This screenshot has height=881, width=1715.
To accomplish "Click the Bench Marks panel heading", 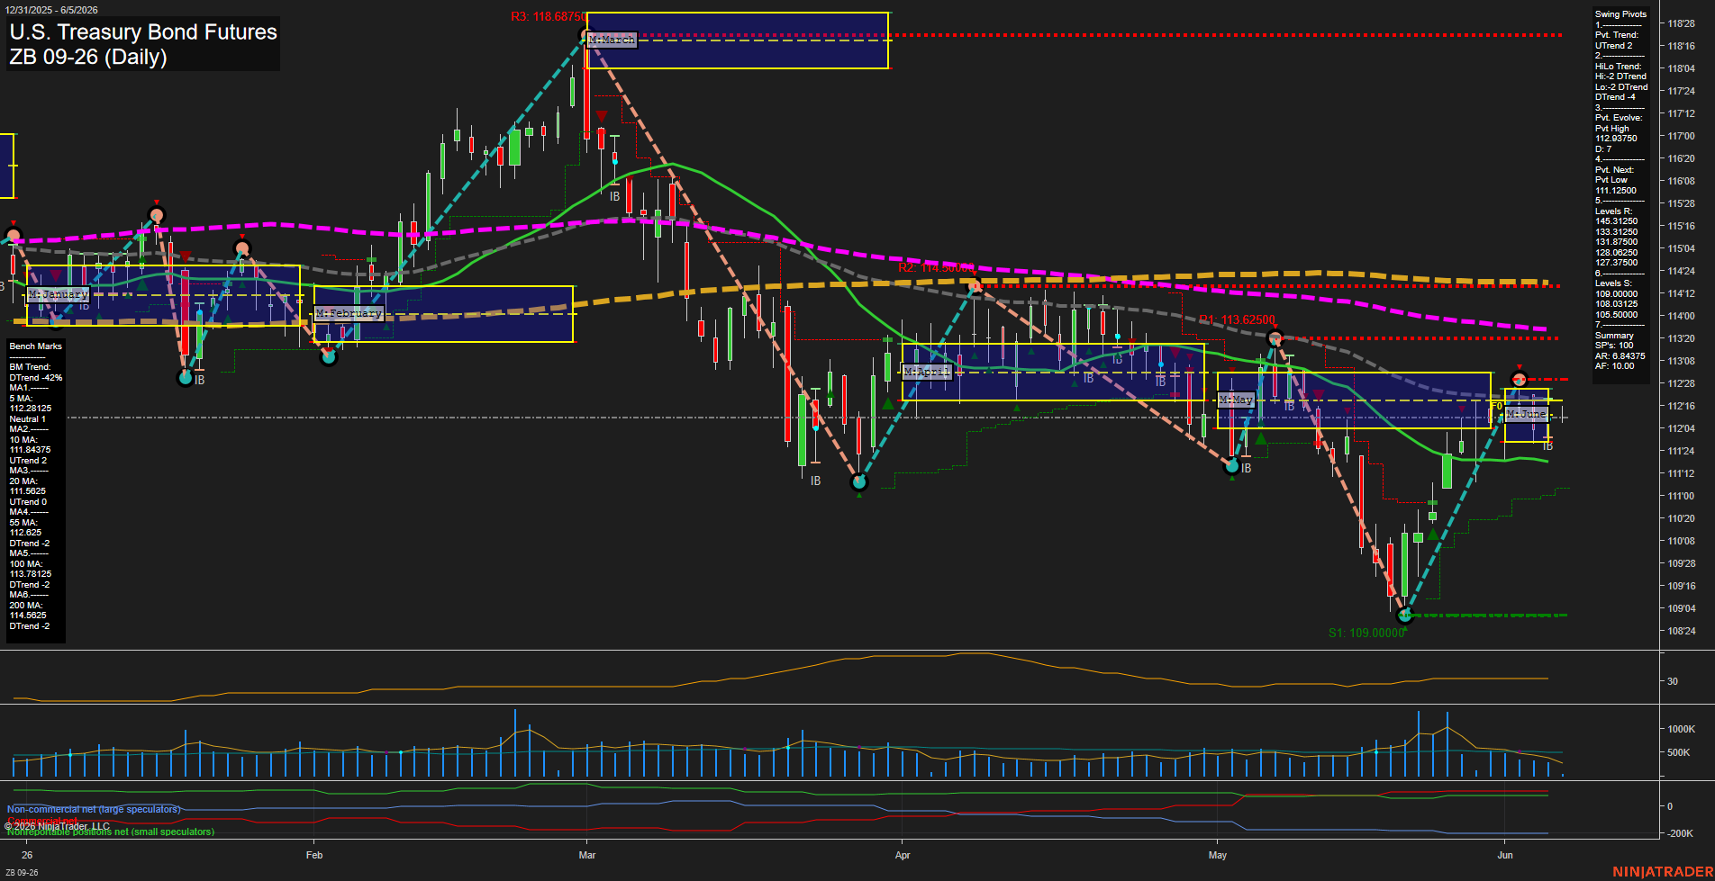I will pyautogui.click(x=36, y=346).
